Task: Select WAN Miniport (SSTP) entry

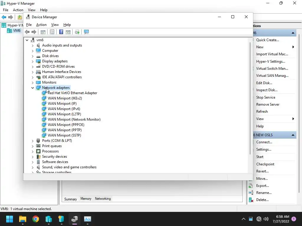Action: click(x=64, y=135)
